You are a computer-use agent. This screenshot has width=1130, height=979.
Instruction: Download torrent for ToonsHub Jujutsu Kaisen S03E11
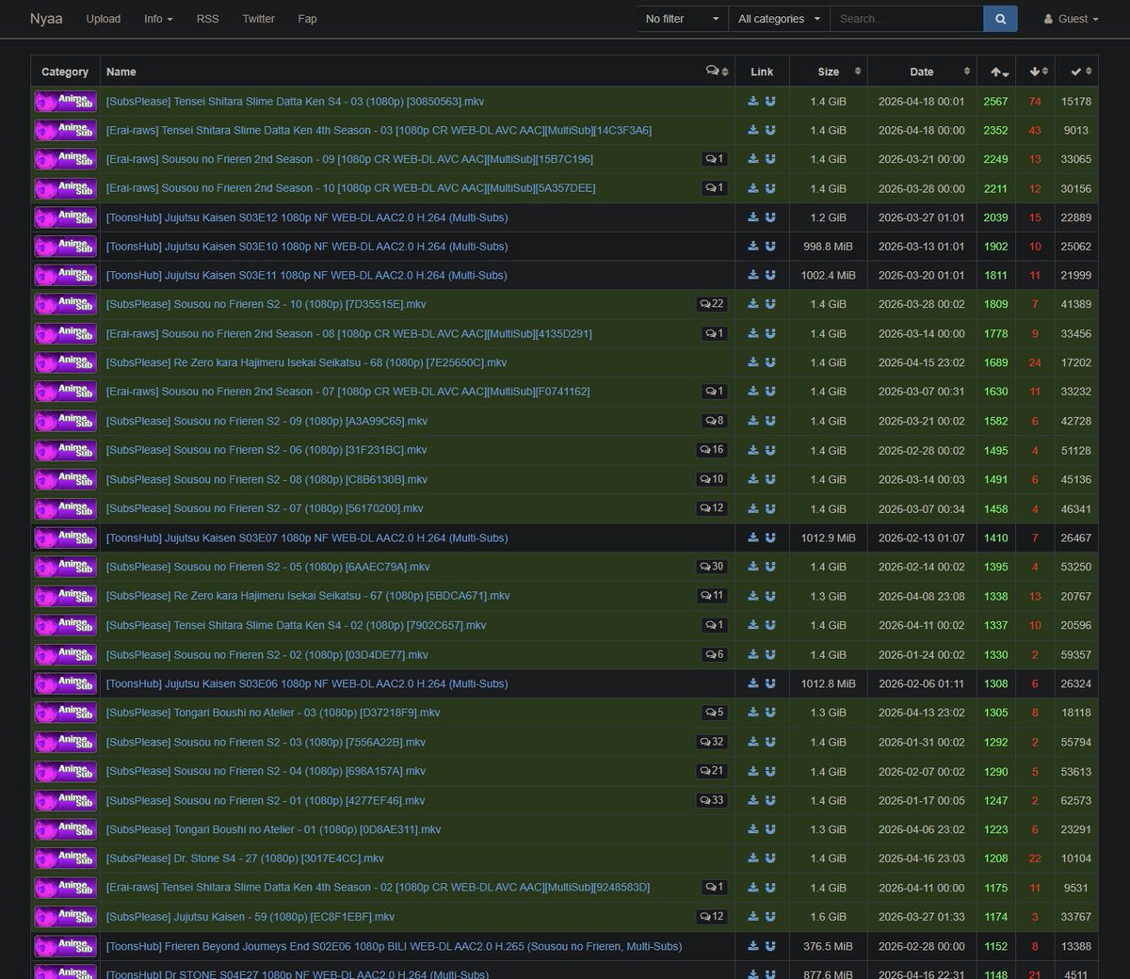tap(753, 276)
